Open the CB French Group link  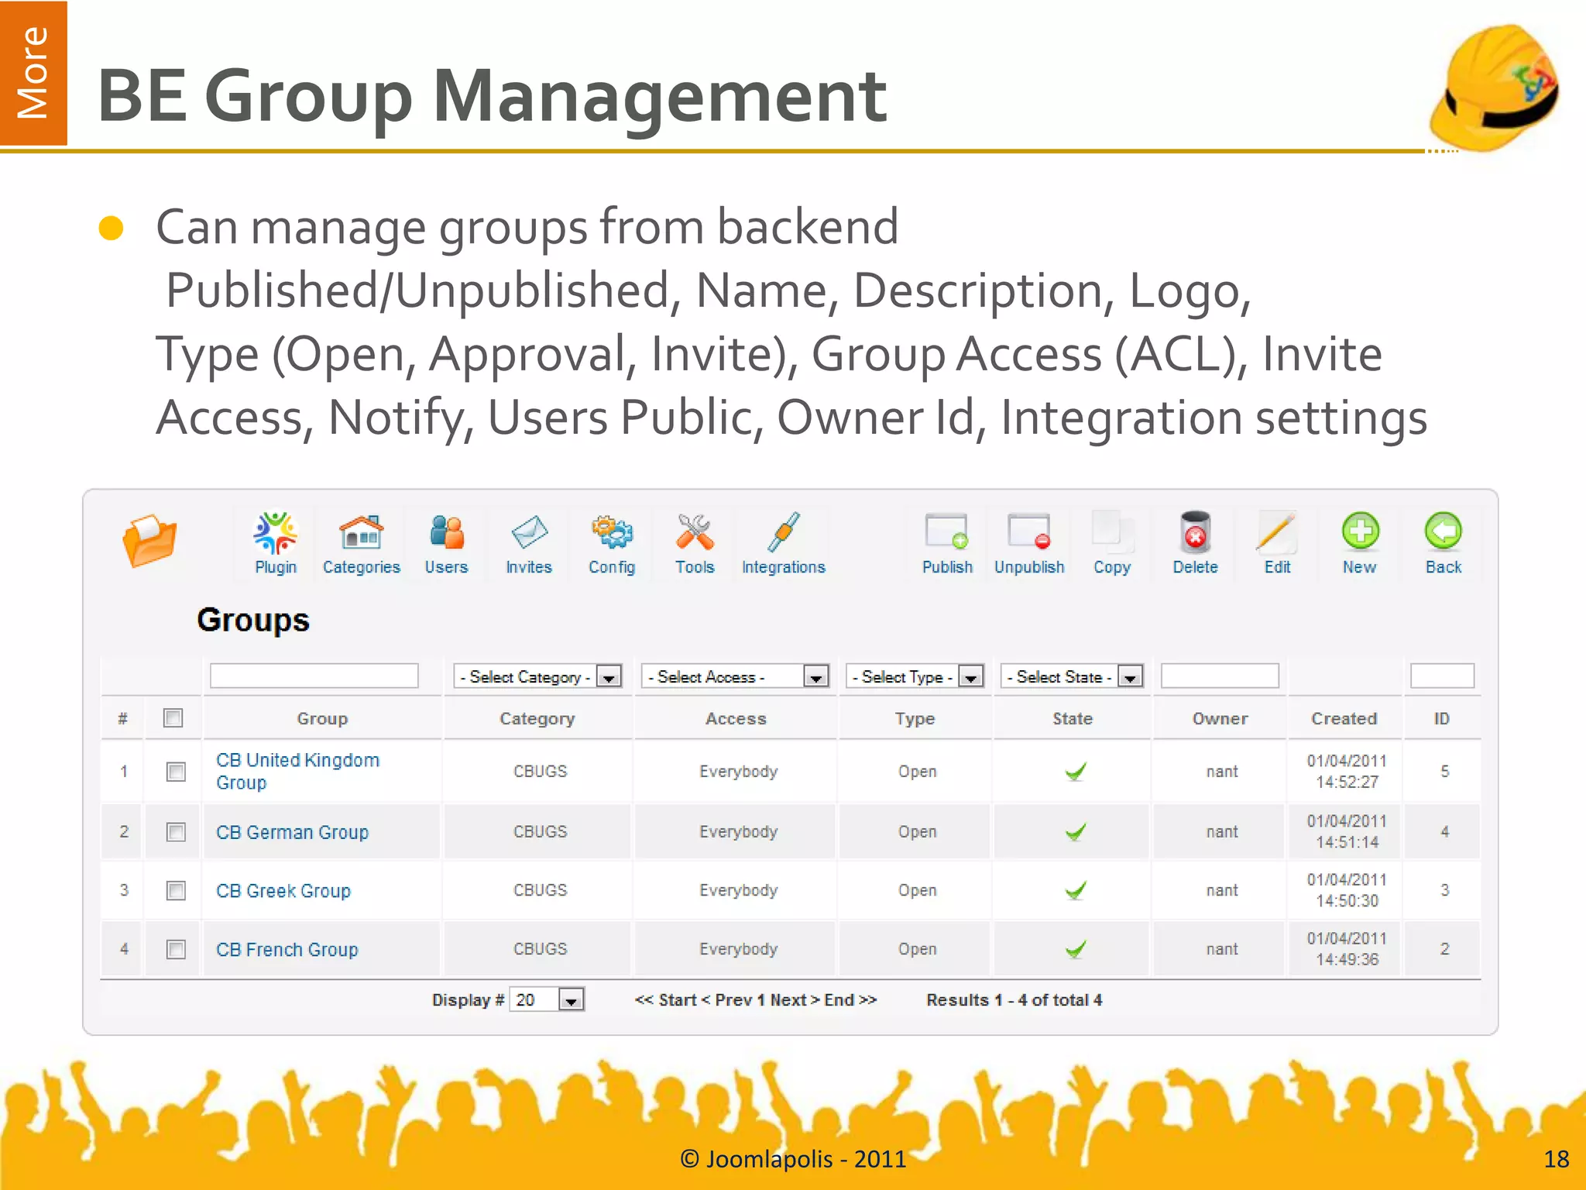pos(287,949)
